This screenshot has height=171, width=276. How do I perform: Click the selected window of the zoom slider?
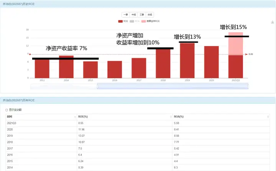[x=172, y=86]
